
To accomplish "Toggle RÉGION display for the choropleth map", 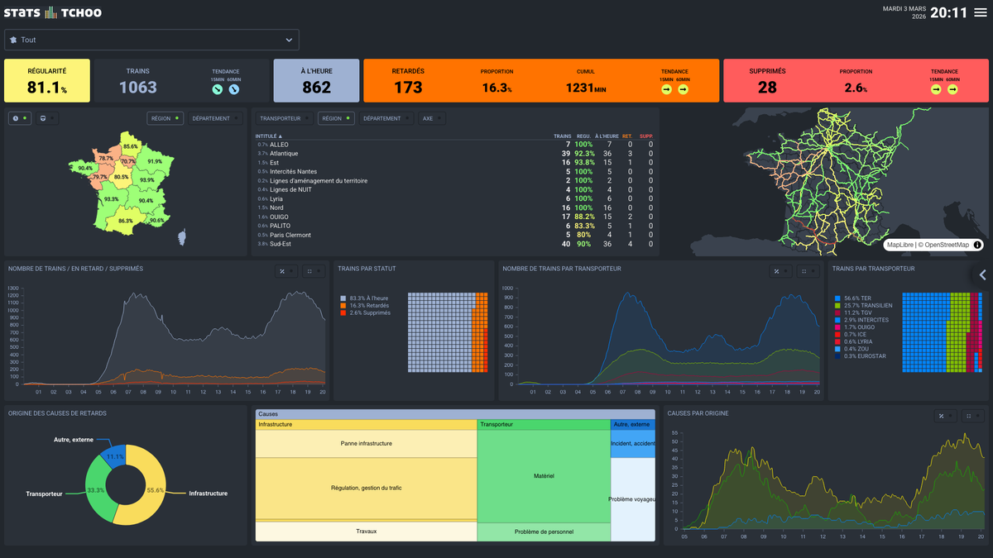I will (x=165, y=118).
